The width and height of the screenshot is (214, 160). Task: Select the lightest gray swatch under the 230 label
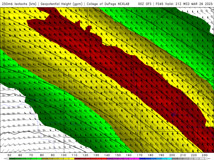click(x=202, y=159)
